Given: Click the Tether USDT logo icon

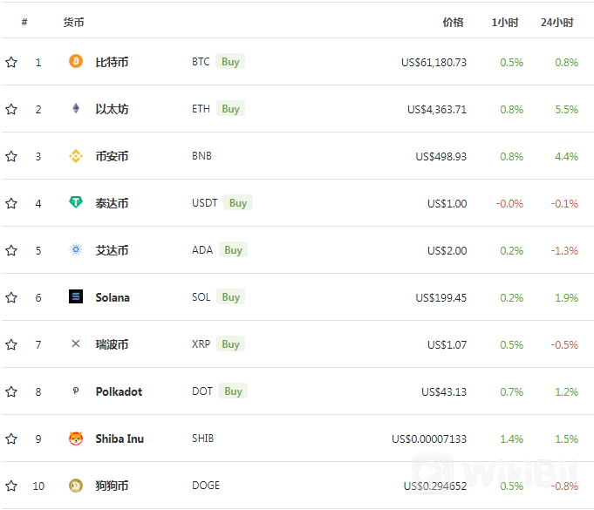Looking at the screenshot, I should point(76,202).
